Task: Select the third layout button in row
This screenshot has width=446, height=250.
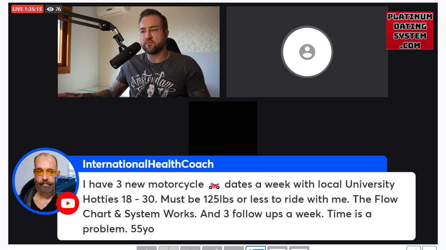Action: pyautogui.click(x=190, y=248)
